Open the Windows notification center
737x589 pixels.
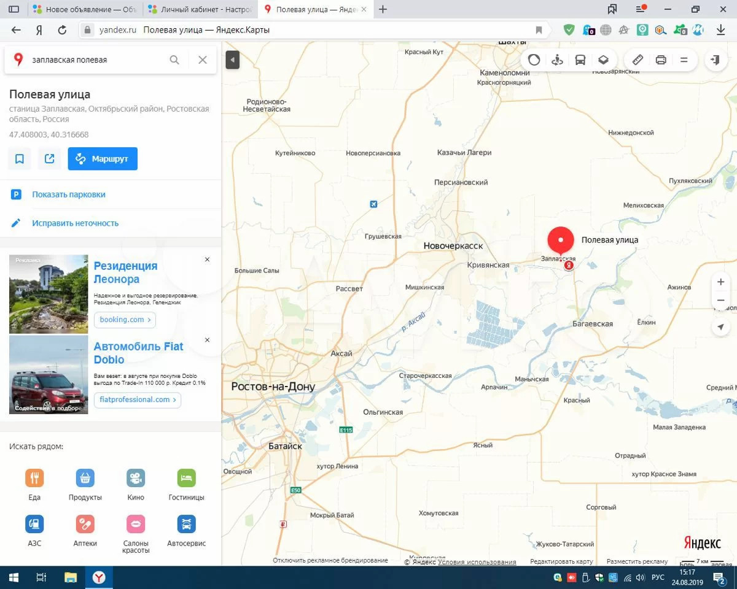click(x=719, y=577)
